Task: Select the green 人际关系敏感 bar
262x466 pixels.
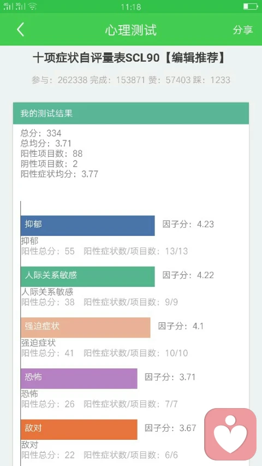Action: (88, 276)
